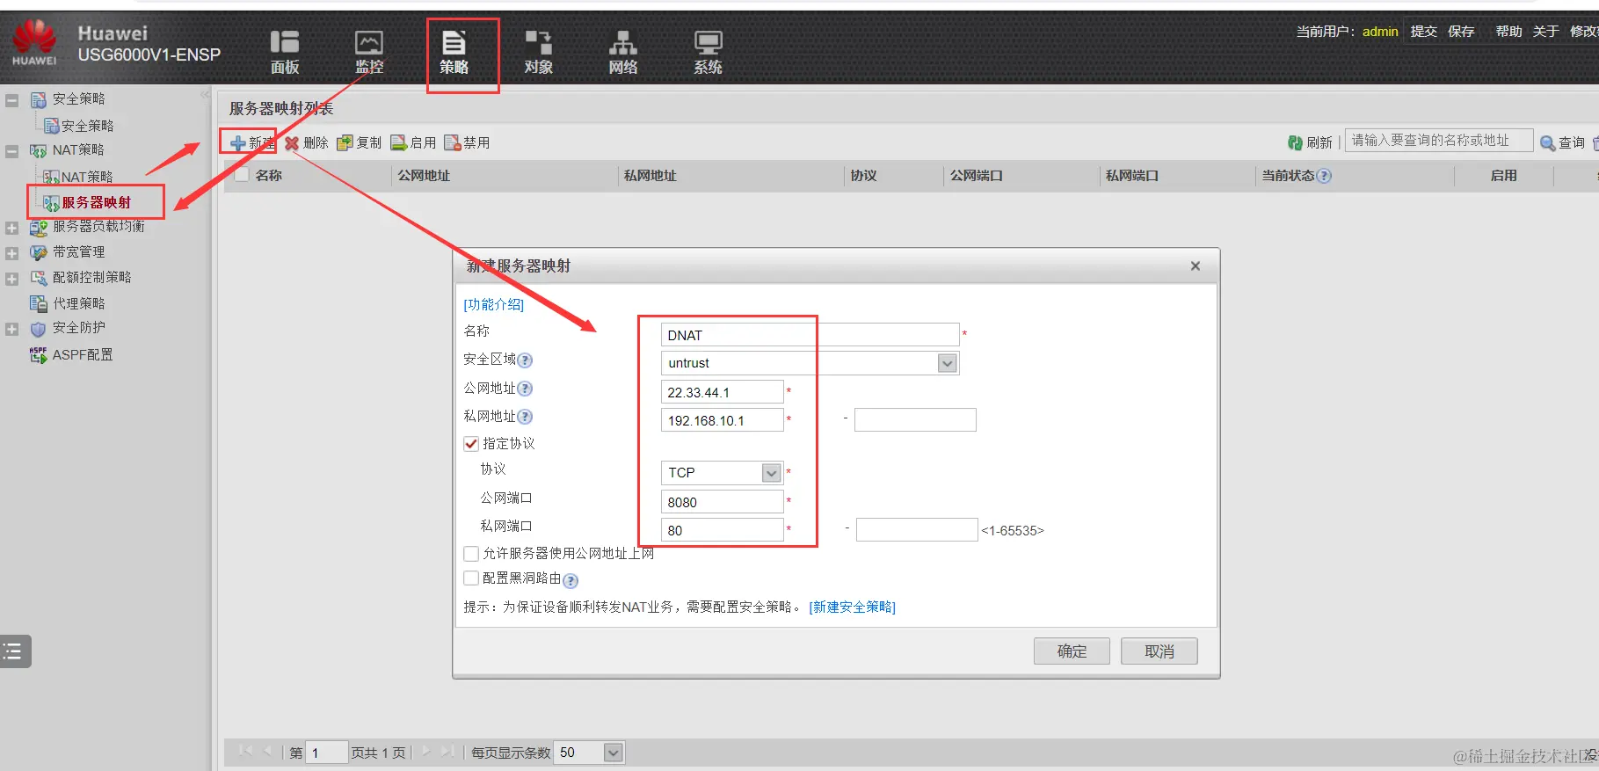Expand the 安全防护 tree node
The width and height of the screenshot is (1599, 771).
11,330
